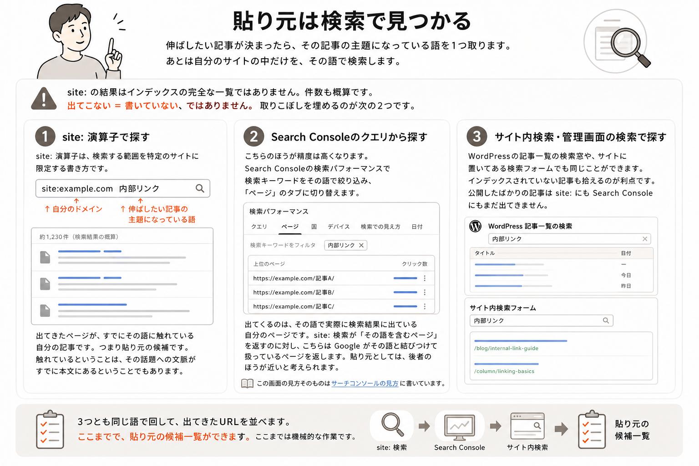699x466 pixels.
Task: Open the three-dot menu for 記事A row
Action: 425,278
